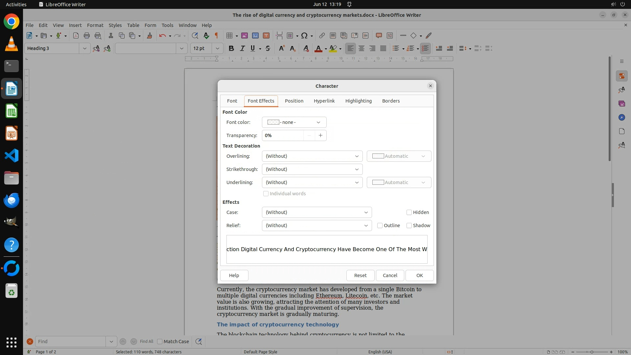Image resolution: width=631 pixels, height=355 pixels.
Task: Open the sidebar Navigator compass icon
Action: (x=621, y=118)
